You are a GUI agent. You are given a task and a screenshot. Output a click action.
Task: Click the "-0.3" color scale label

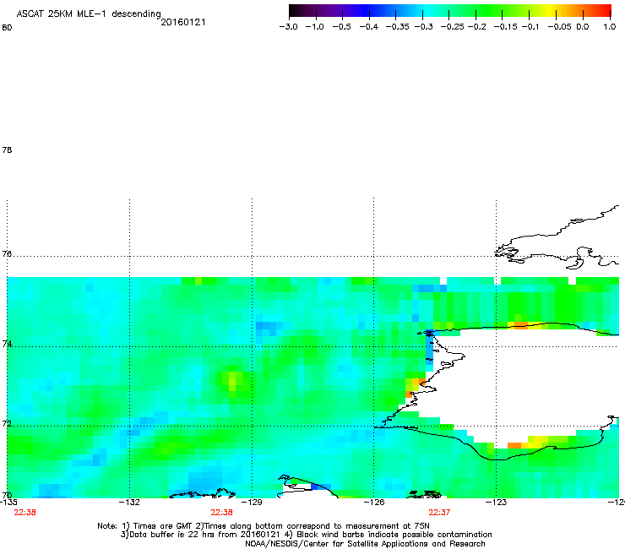(423, 27)
